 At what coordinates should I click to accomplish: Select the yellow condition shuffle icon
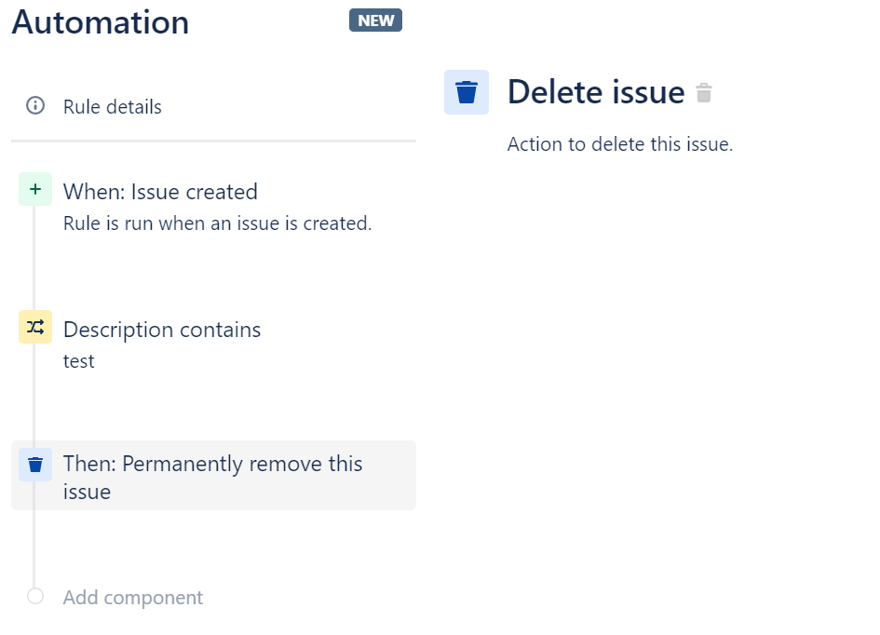[34, 327]
